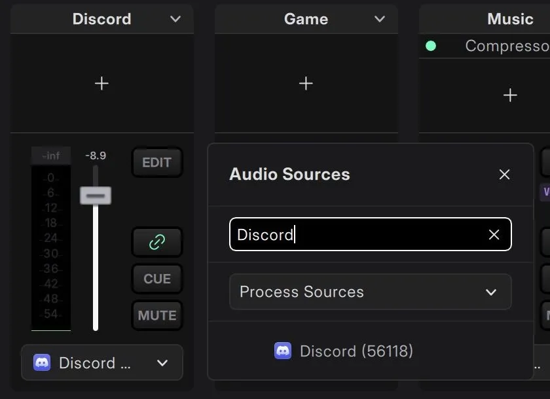This screenshot has width=550, height=399.
Task: Enable CUE on the Discord channel
Action: pos(156,279)
